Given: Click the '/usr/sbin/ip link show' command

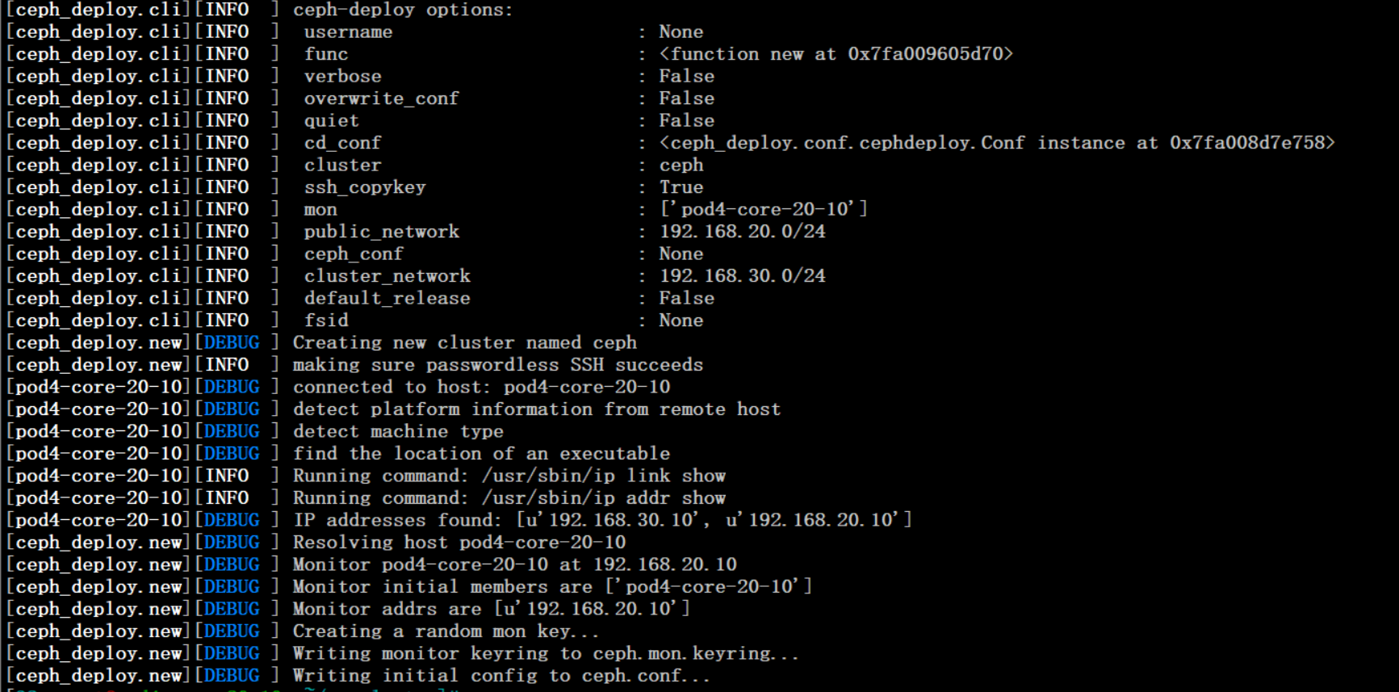Looking at the screenshot, I should [603, 476].
